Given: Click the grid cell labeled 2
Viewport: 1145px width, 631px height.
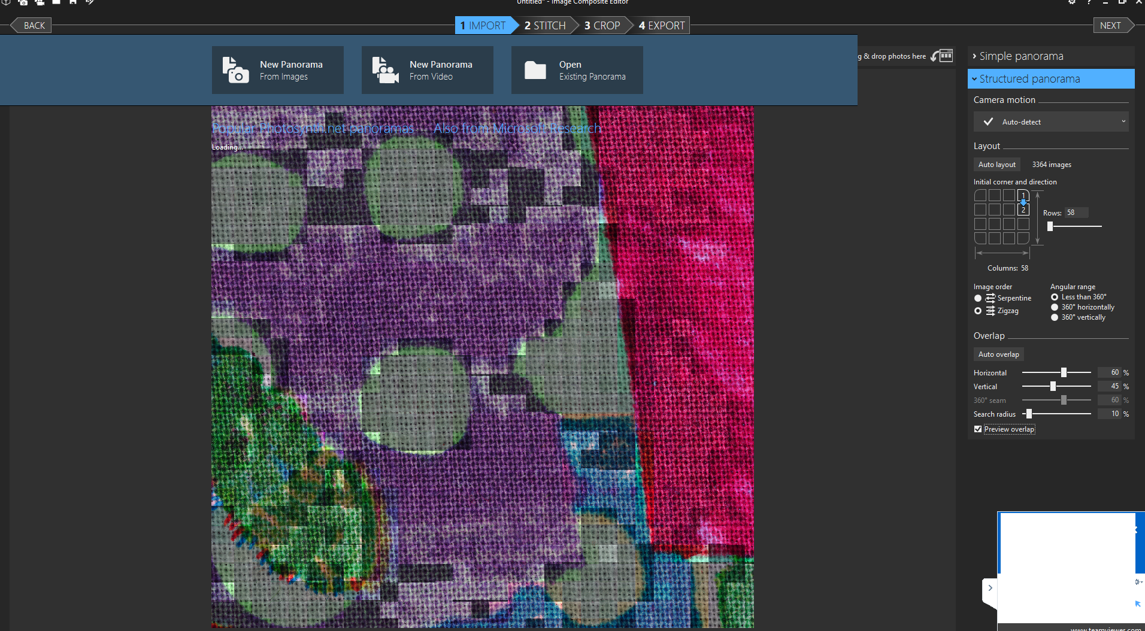Looking at the screenshot, I should pyautogui.click(x=1023, y=210).
